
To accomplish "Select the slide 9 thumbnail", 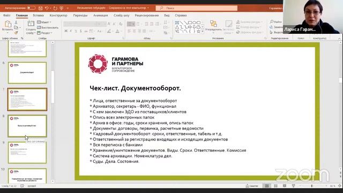I will (27, 152).
